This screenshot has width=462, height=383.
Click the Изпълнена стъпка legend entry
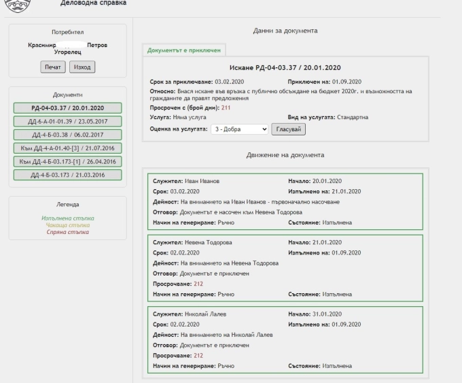tap(67, 218)
